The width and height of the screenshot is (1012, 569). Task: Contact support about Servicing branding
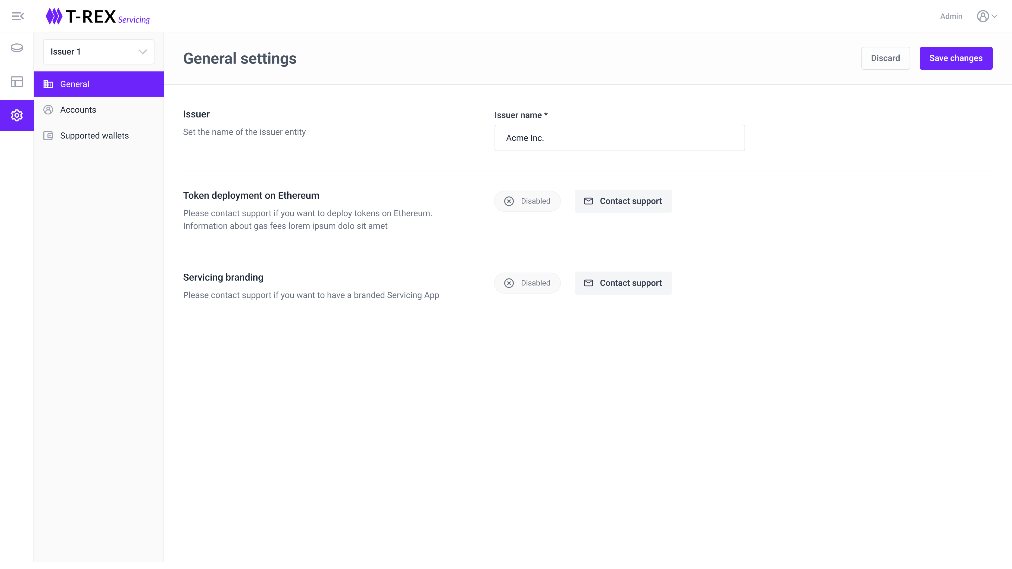tap(623, 283)
